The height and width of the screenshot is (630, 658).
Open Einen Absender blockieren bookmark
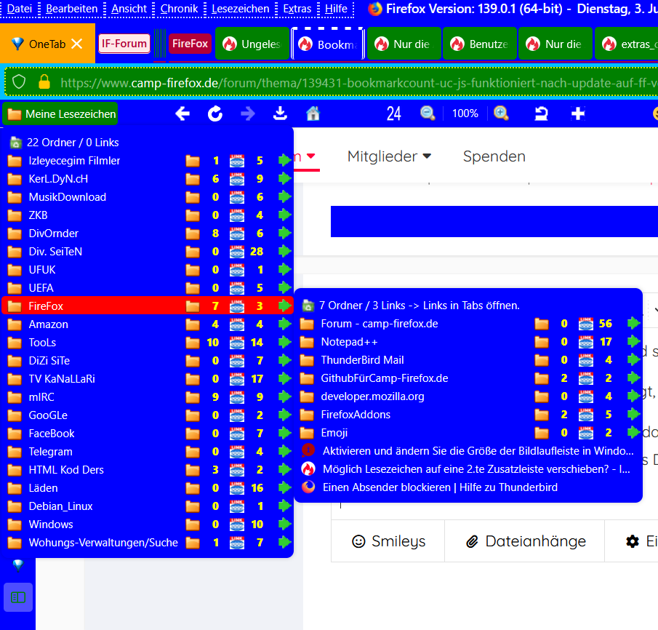point(469,487)
